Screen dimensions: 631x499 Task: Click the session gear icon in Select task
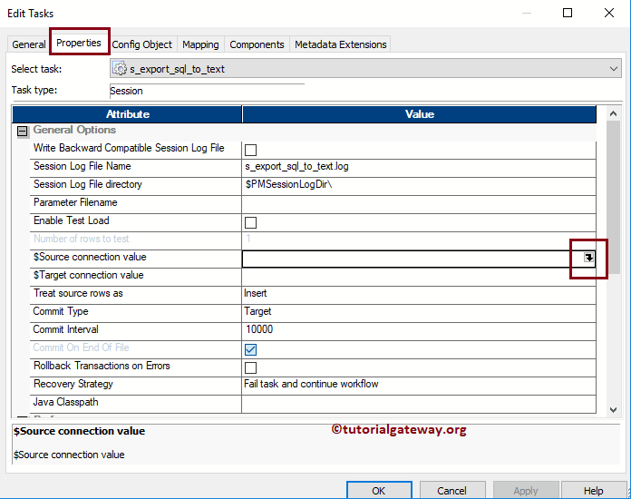119,68
